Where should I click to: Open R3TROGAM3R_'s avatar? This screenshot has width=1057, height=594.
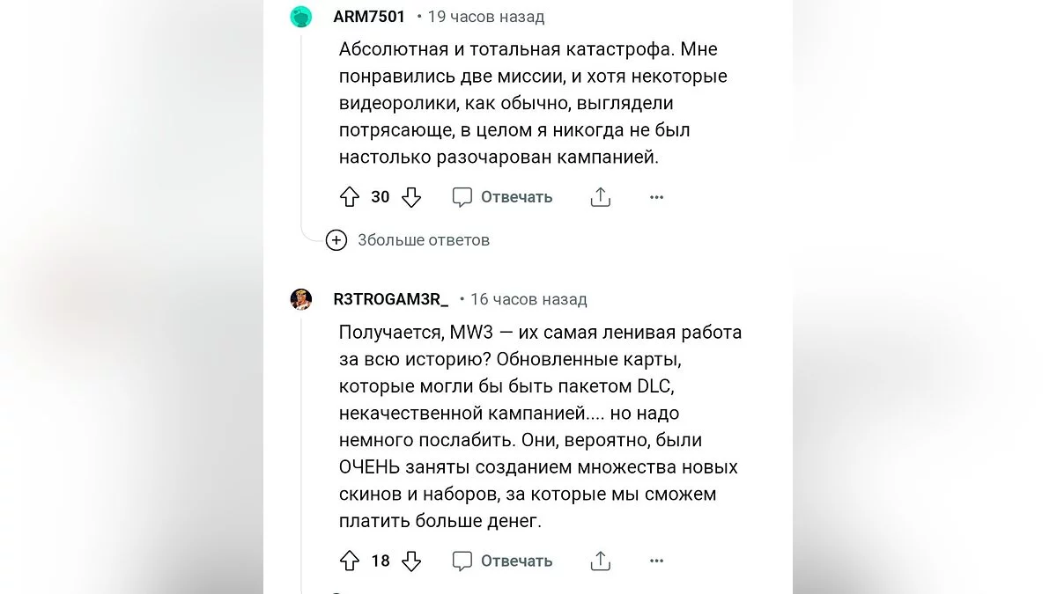click(301, 299)
